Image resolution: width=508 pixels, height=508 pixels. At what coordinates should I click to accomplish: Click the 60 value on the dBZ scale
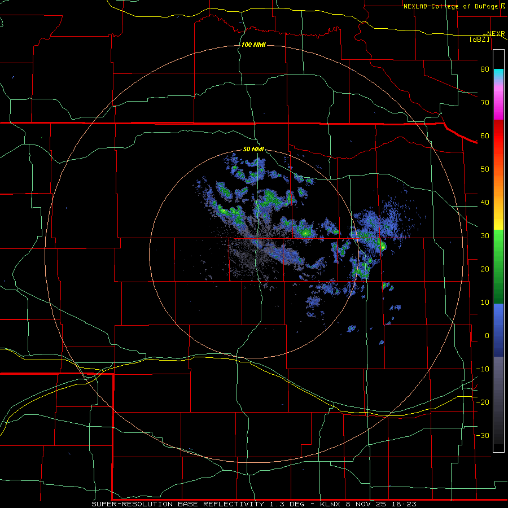click(x=485, y=135)
